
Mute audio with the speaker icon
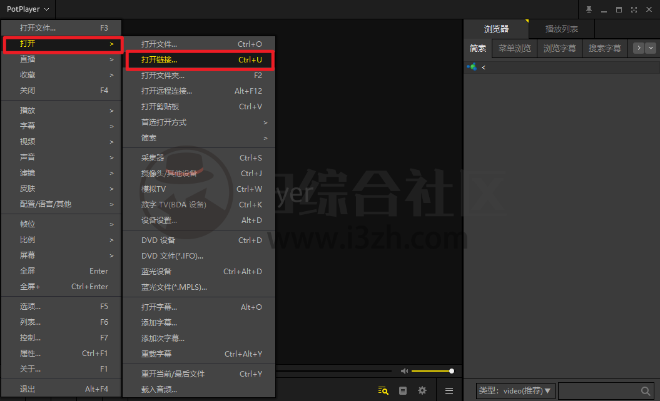coord(404,371)
